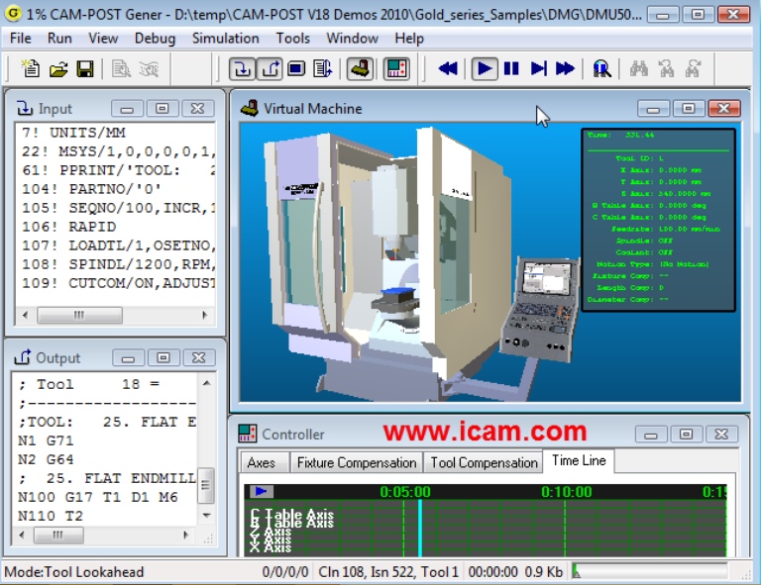
Task: Fast forward the simulation
Action: pos(565,69)
